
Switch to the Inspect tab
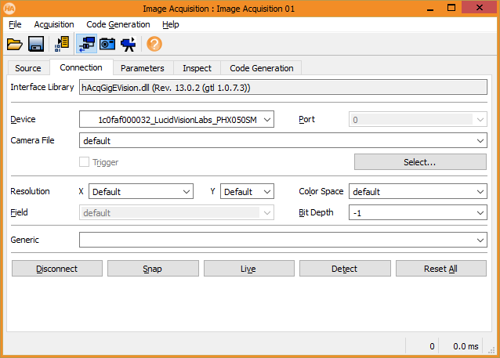[x=197, y=68]
